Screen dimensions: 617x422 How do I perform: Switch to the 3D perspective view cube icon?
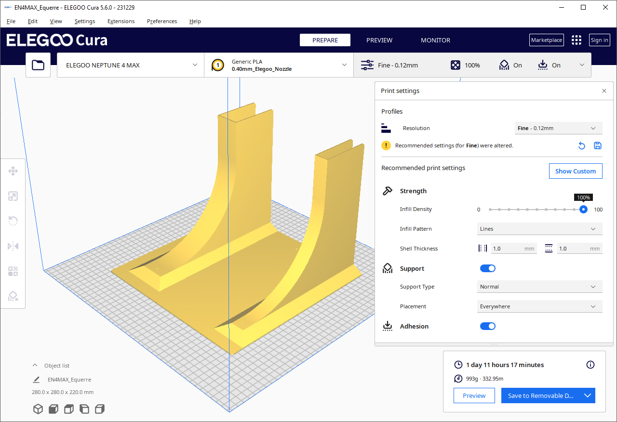38,409
